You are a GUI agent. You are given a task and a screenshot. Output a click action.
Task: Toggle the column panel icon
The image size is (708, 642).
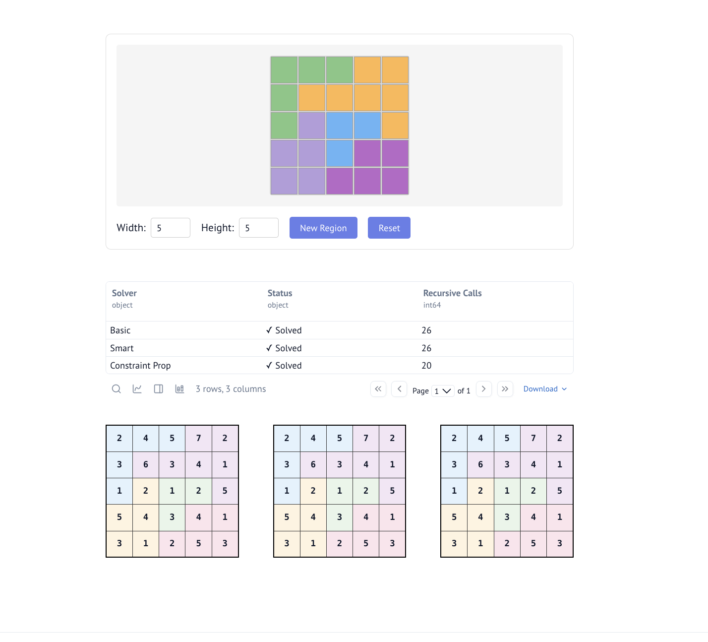tap(159, 389)
